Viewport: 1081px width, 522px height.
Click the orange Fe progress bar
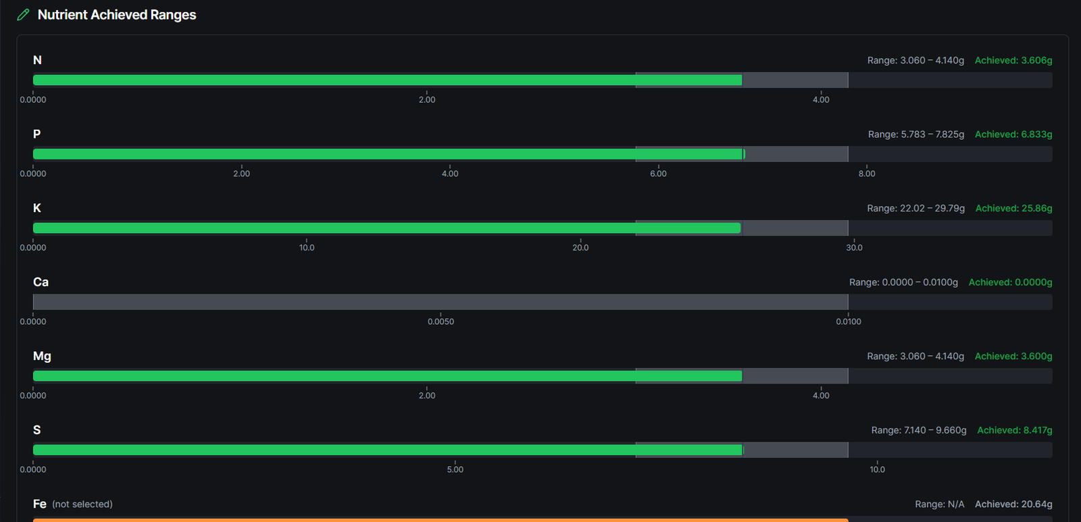441,520
